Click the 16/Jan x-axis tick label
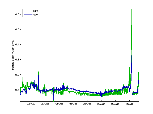The image size is (153, 114). tap(129, 104)
